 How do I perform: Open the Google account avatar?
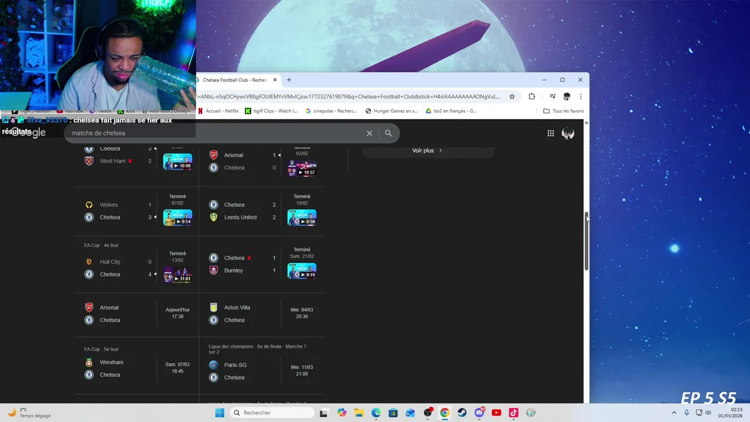[x=568, y=133]
